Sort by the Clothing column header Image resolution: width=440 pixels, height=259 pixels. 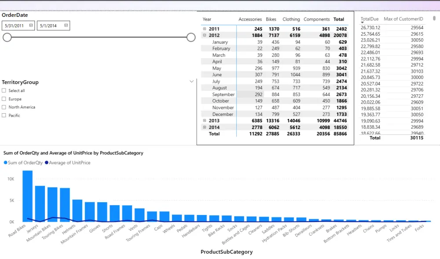tap(291, 19)
